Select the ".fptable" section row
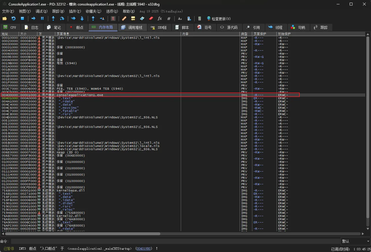The image size is (371, 252). click(183, 111)
